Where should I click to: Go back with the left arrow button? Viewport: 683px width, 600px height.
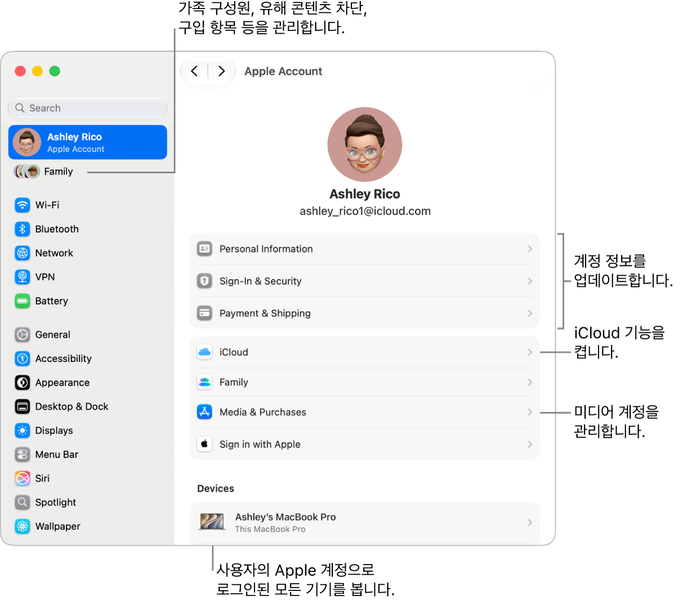click(x=194, y=71)
